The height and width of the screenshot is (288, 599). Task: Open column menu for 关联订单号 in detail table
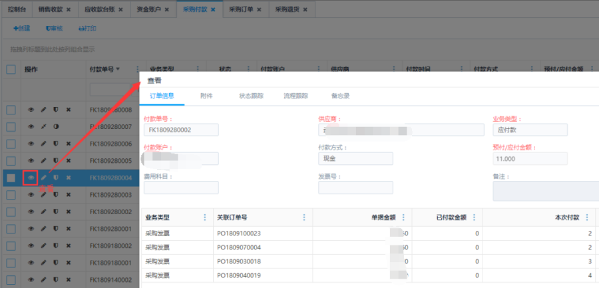click(304, 217)
